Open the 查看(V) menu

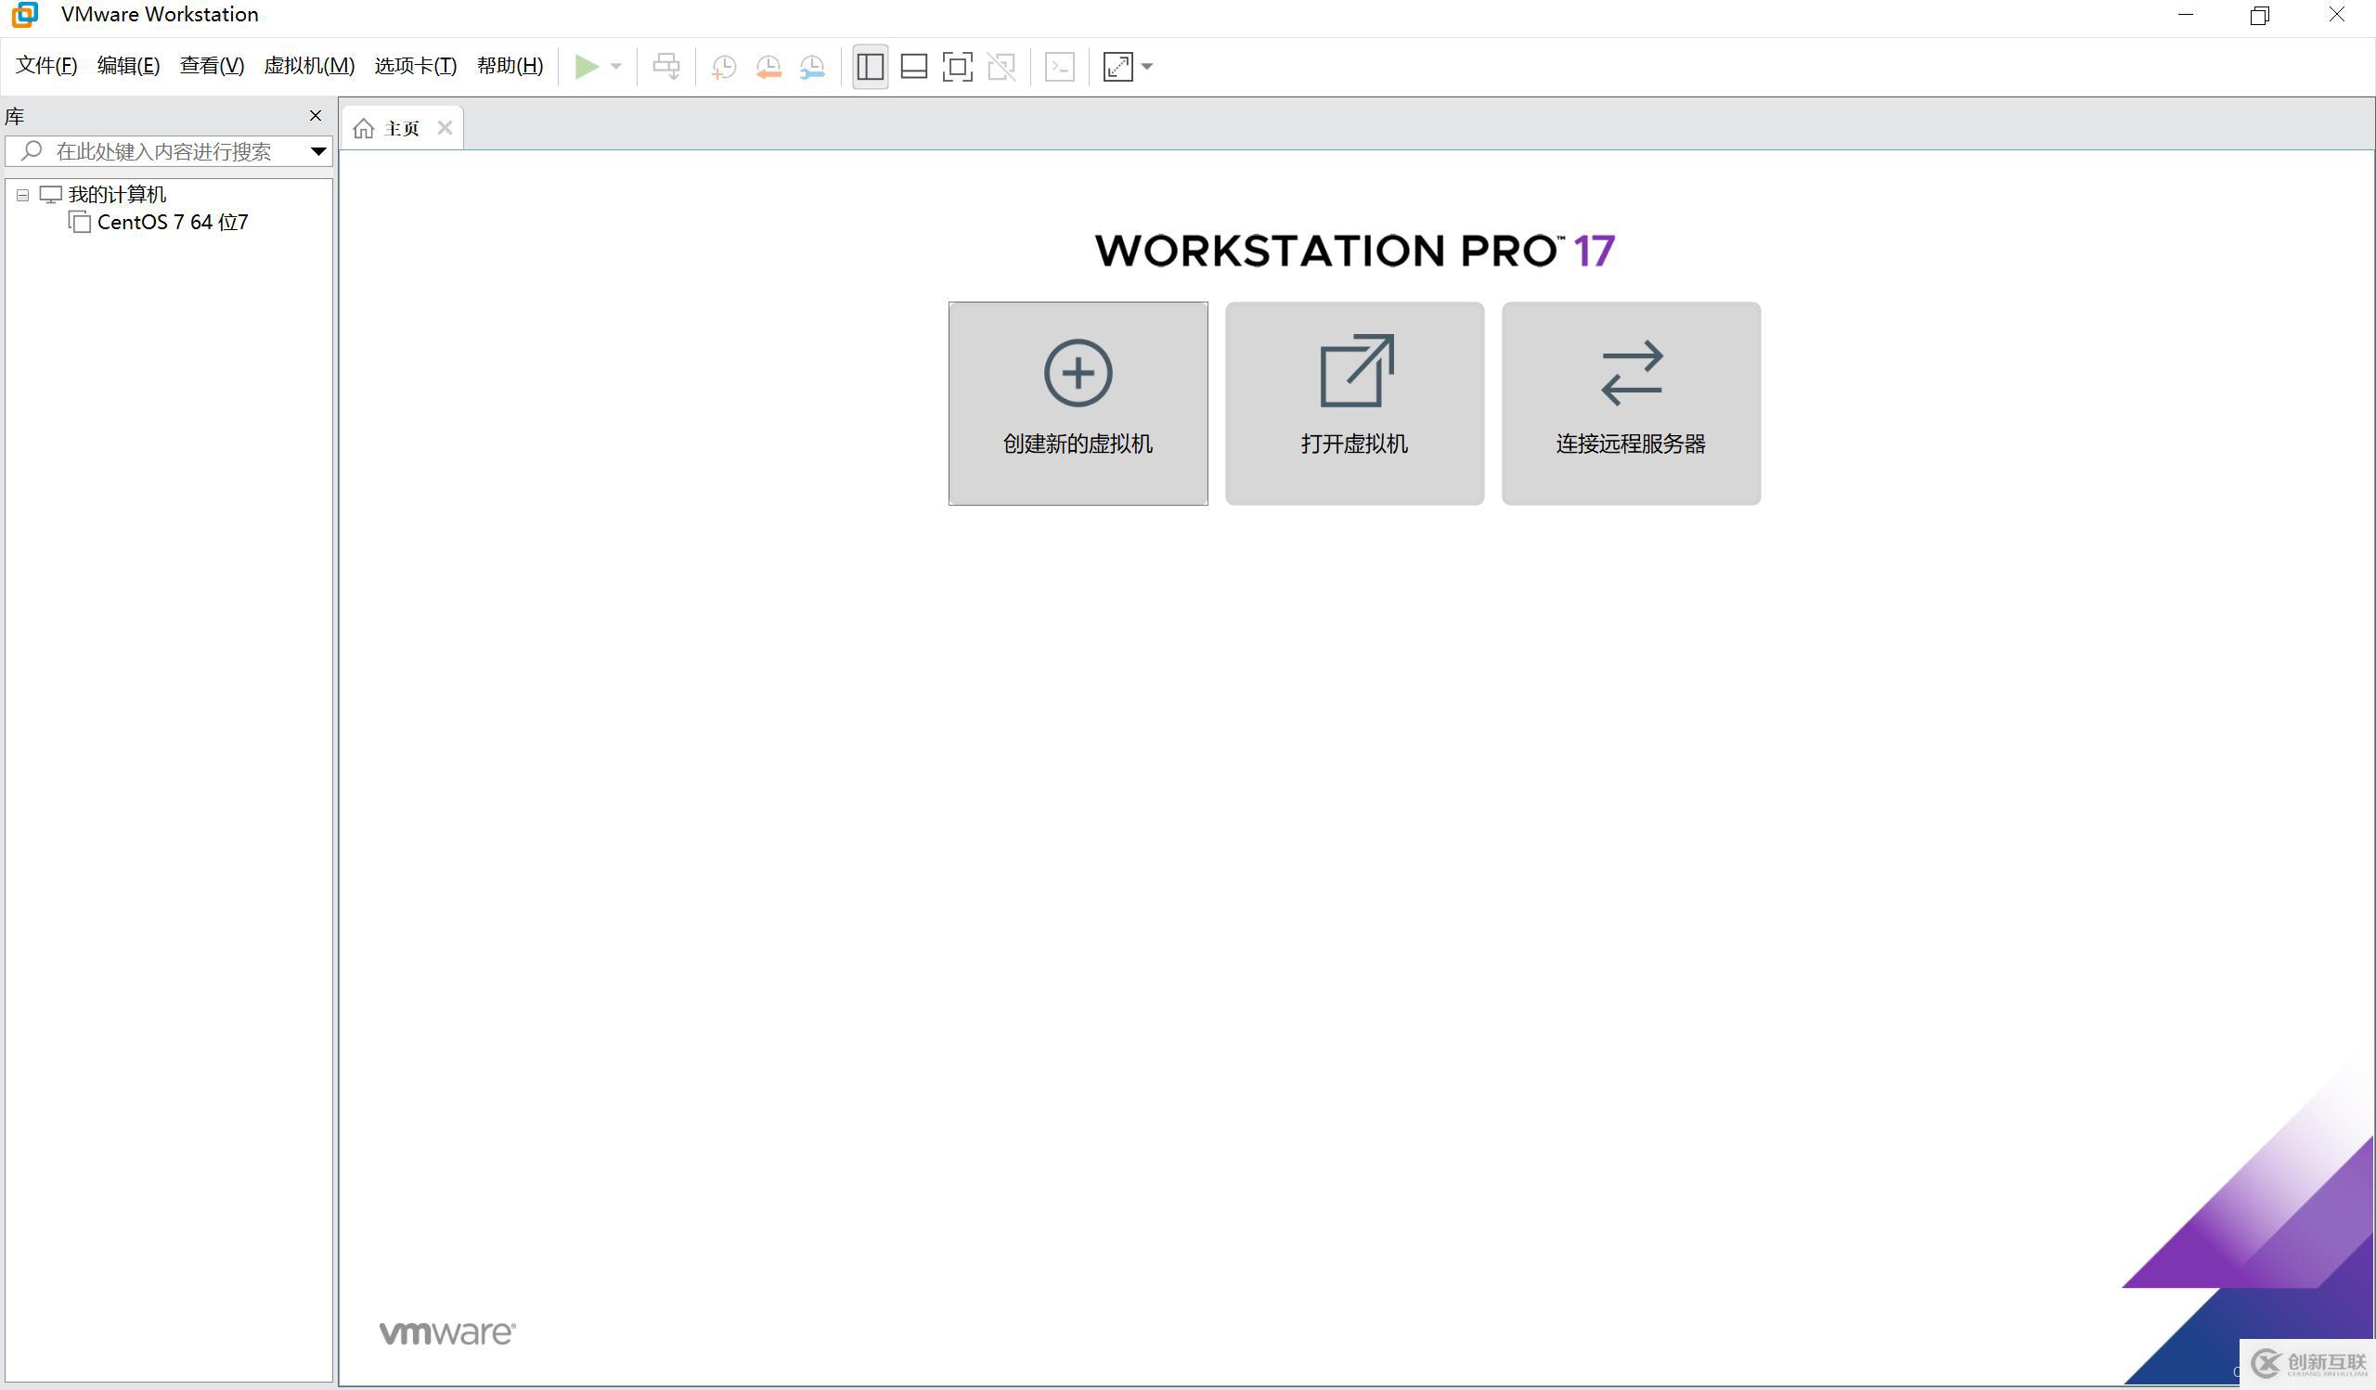212,65
